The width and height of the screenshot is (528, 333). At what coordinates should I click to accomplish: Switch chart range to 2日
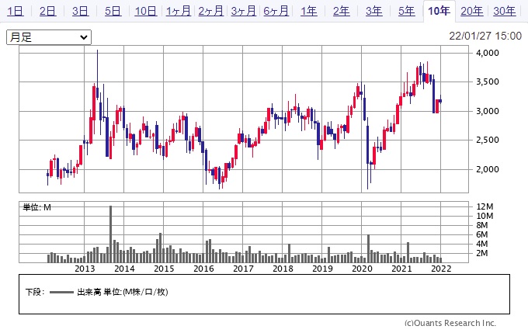(x=48, y=11)
